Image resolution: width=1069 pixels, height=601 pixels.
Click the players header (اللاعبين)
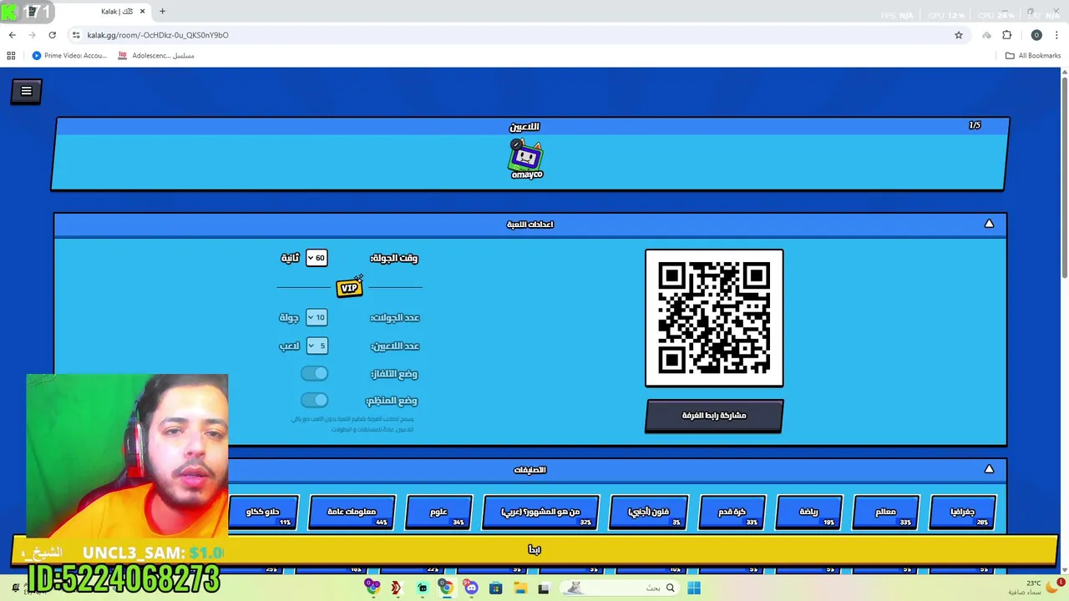click(524, 126)
